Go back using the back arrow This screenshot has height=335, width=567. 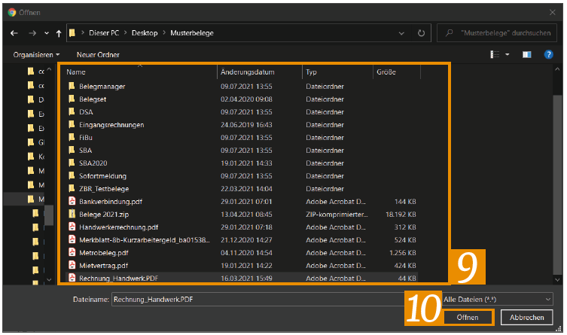pyautogui.click(x=14, y=33)
